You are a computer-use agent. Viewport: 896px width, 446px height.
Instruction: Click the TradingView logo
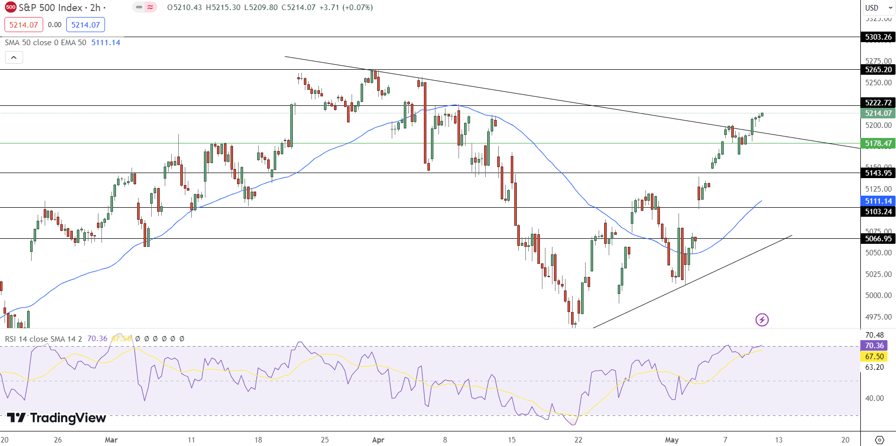(x=56, y=418)
